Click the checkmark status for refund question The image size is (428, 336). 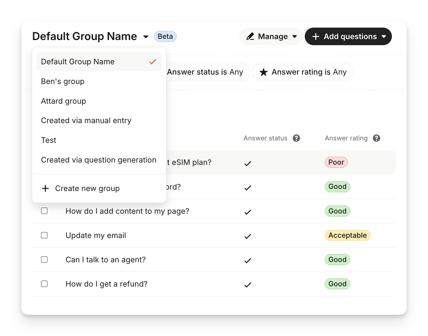point(248,285)
